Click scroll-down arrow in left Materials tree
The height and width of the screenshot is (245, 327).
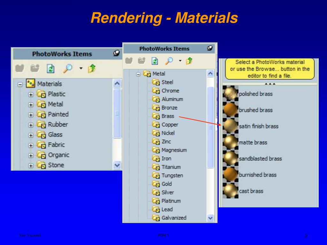[x=117, y=165]
